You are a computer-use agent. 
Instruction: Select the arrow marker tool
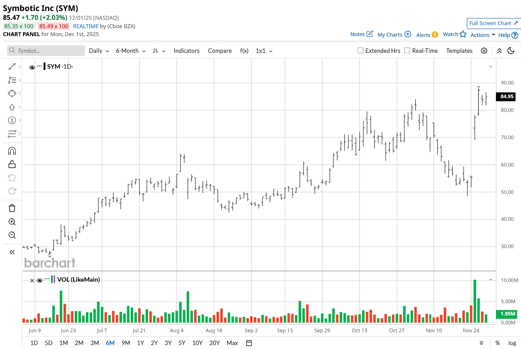click(12, 107)
